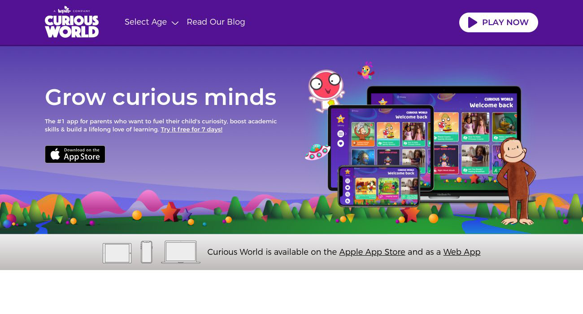Click the colorful flying bird character

click(366, 70)
